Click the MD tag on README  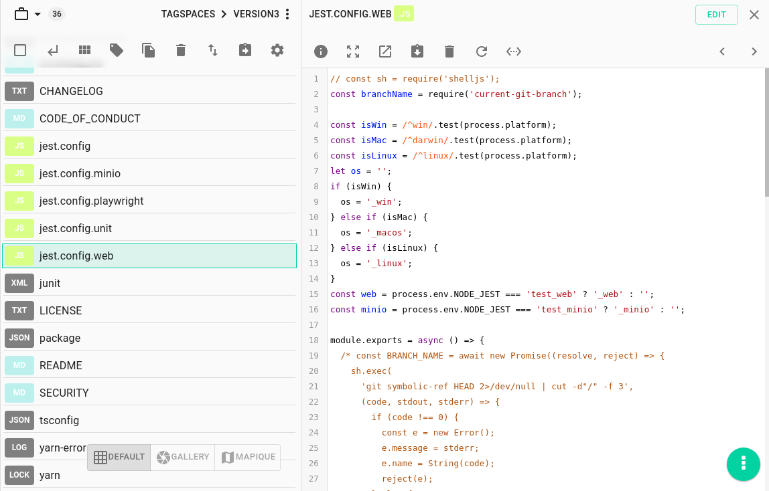pos(19,365)
